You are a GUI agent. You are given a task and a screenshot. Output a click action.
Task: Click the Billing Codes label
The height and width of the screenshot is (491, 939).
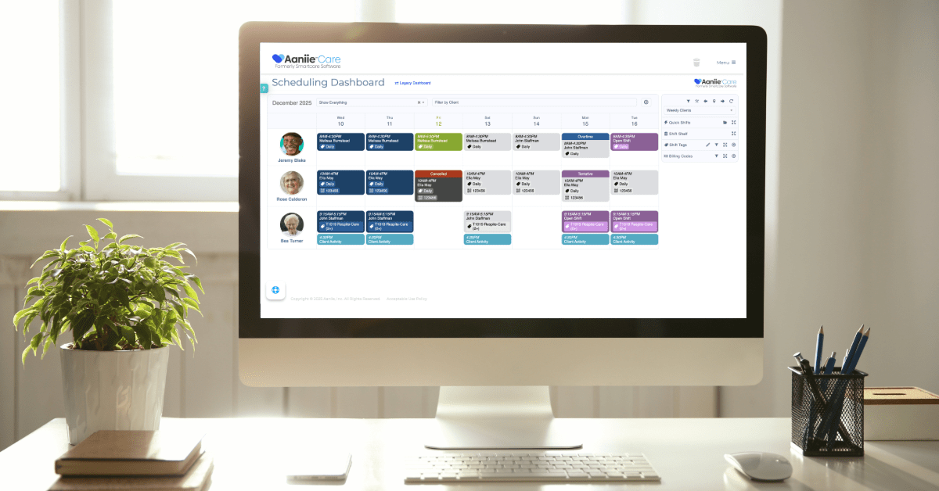tap(680, 156)
